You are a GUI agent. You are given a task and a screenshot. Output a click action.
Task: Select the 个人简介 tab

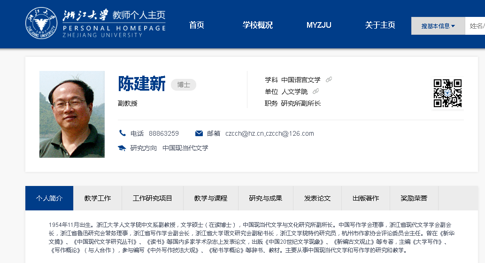[49, 198]
